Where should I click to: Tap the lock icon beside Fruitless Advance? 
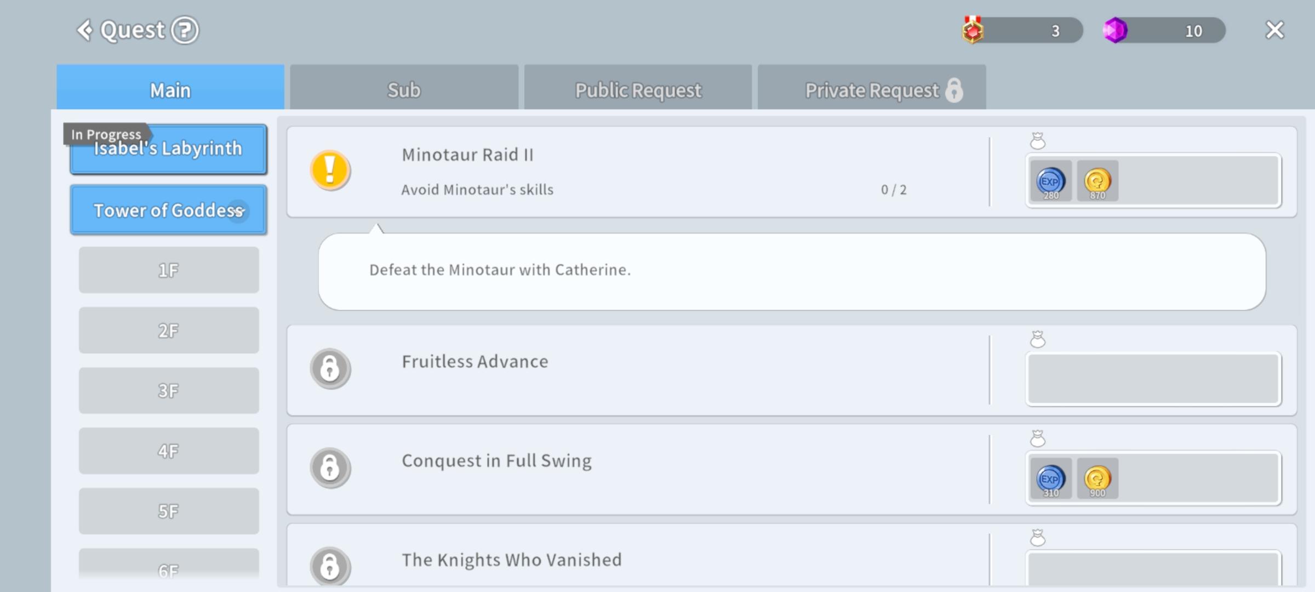pos(330,368)
